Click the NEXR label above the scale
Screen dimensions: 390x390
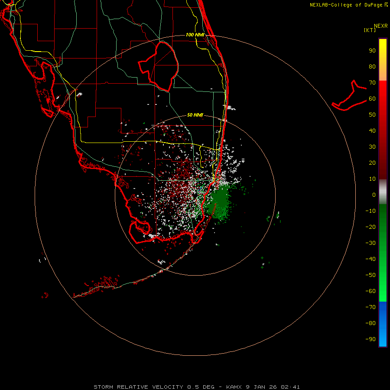tap(381, 26)
